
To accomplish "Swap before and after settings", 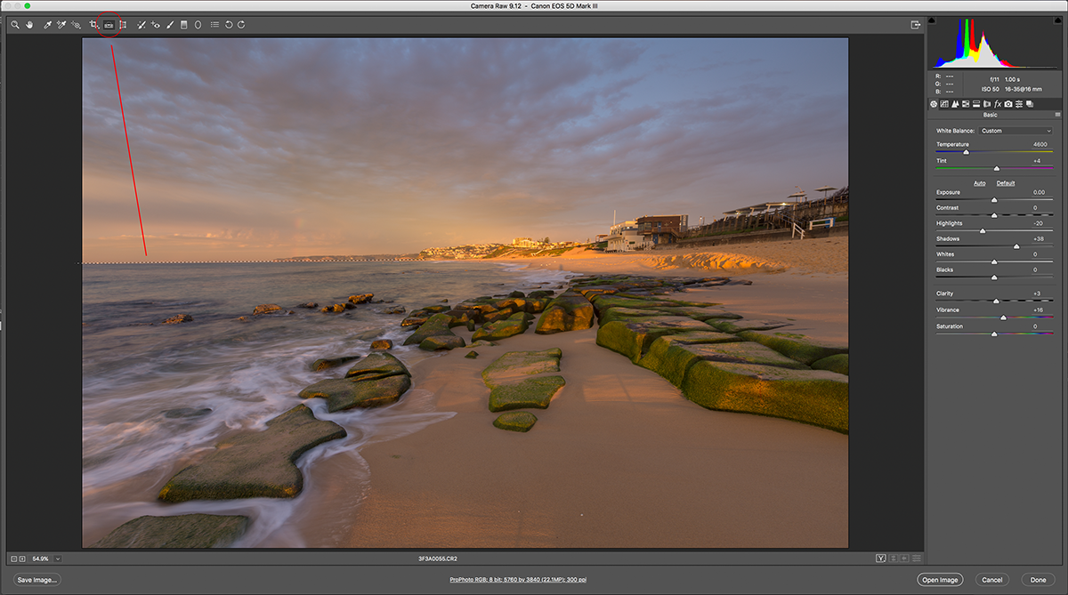I will point(893,559).
